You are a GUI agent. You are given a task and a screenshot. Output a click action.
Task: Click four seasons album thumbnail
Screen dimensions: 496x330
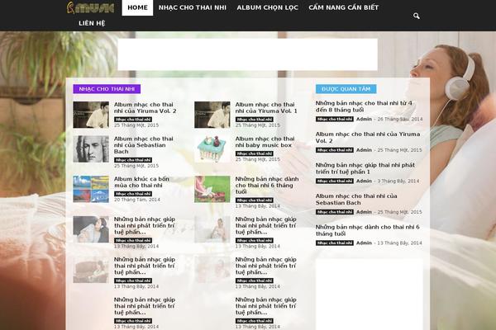[91, 189]
